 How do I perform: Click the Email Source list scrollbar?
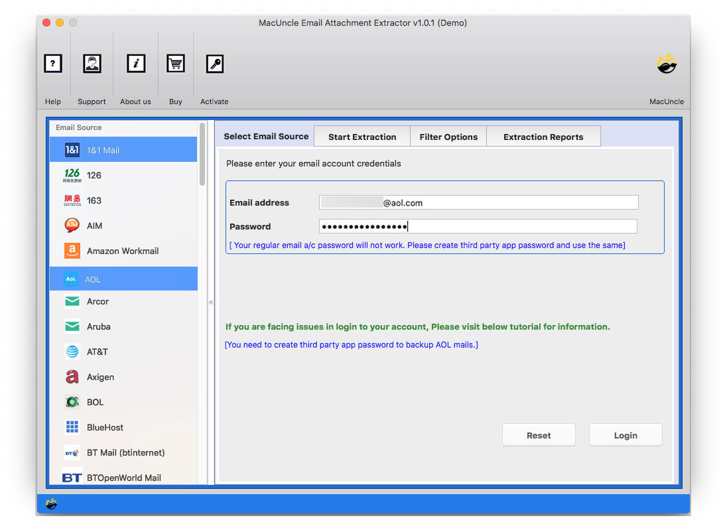tap(202, 155)
